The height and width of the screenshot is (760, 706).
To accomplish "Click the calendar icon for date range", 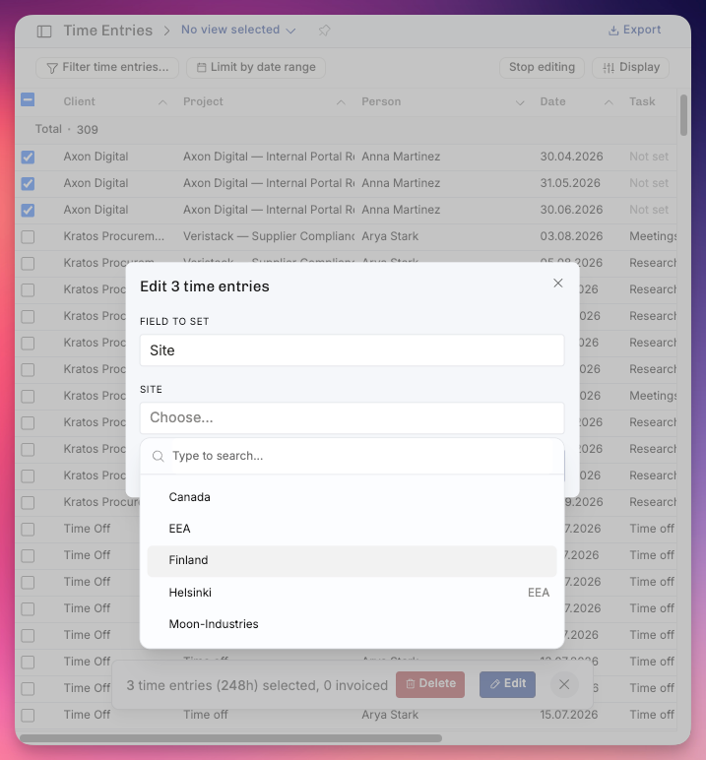I will 201,67.
